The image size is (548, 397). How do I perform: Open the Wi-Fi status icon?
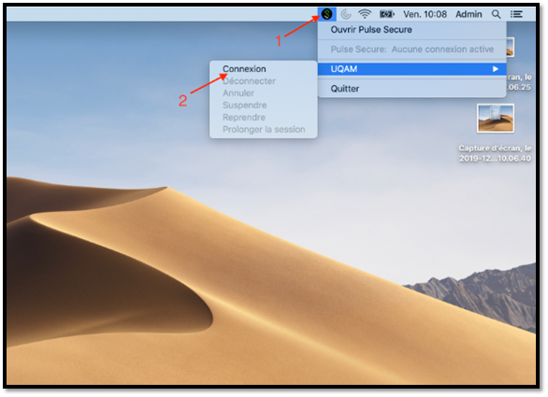point(365,14)
